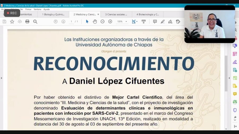Click Universidad Autónoma de Chiapas text
The width and height of the screenshot is (239, 134).
tap(114, 45)
